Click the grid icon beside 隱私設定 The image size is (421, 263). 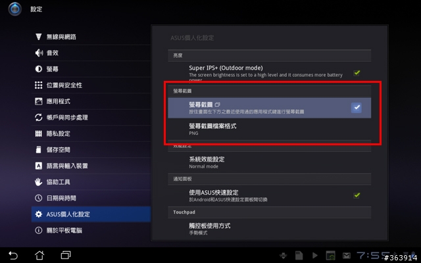point(38,133)
